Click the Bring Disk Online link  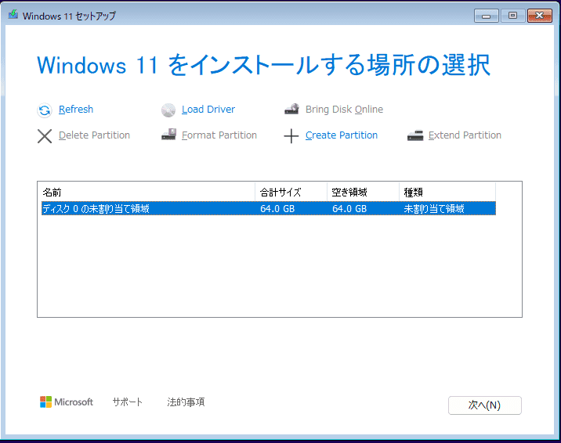(x=344, y=110)
